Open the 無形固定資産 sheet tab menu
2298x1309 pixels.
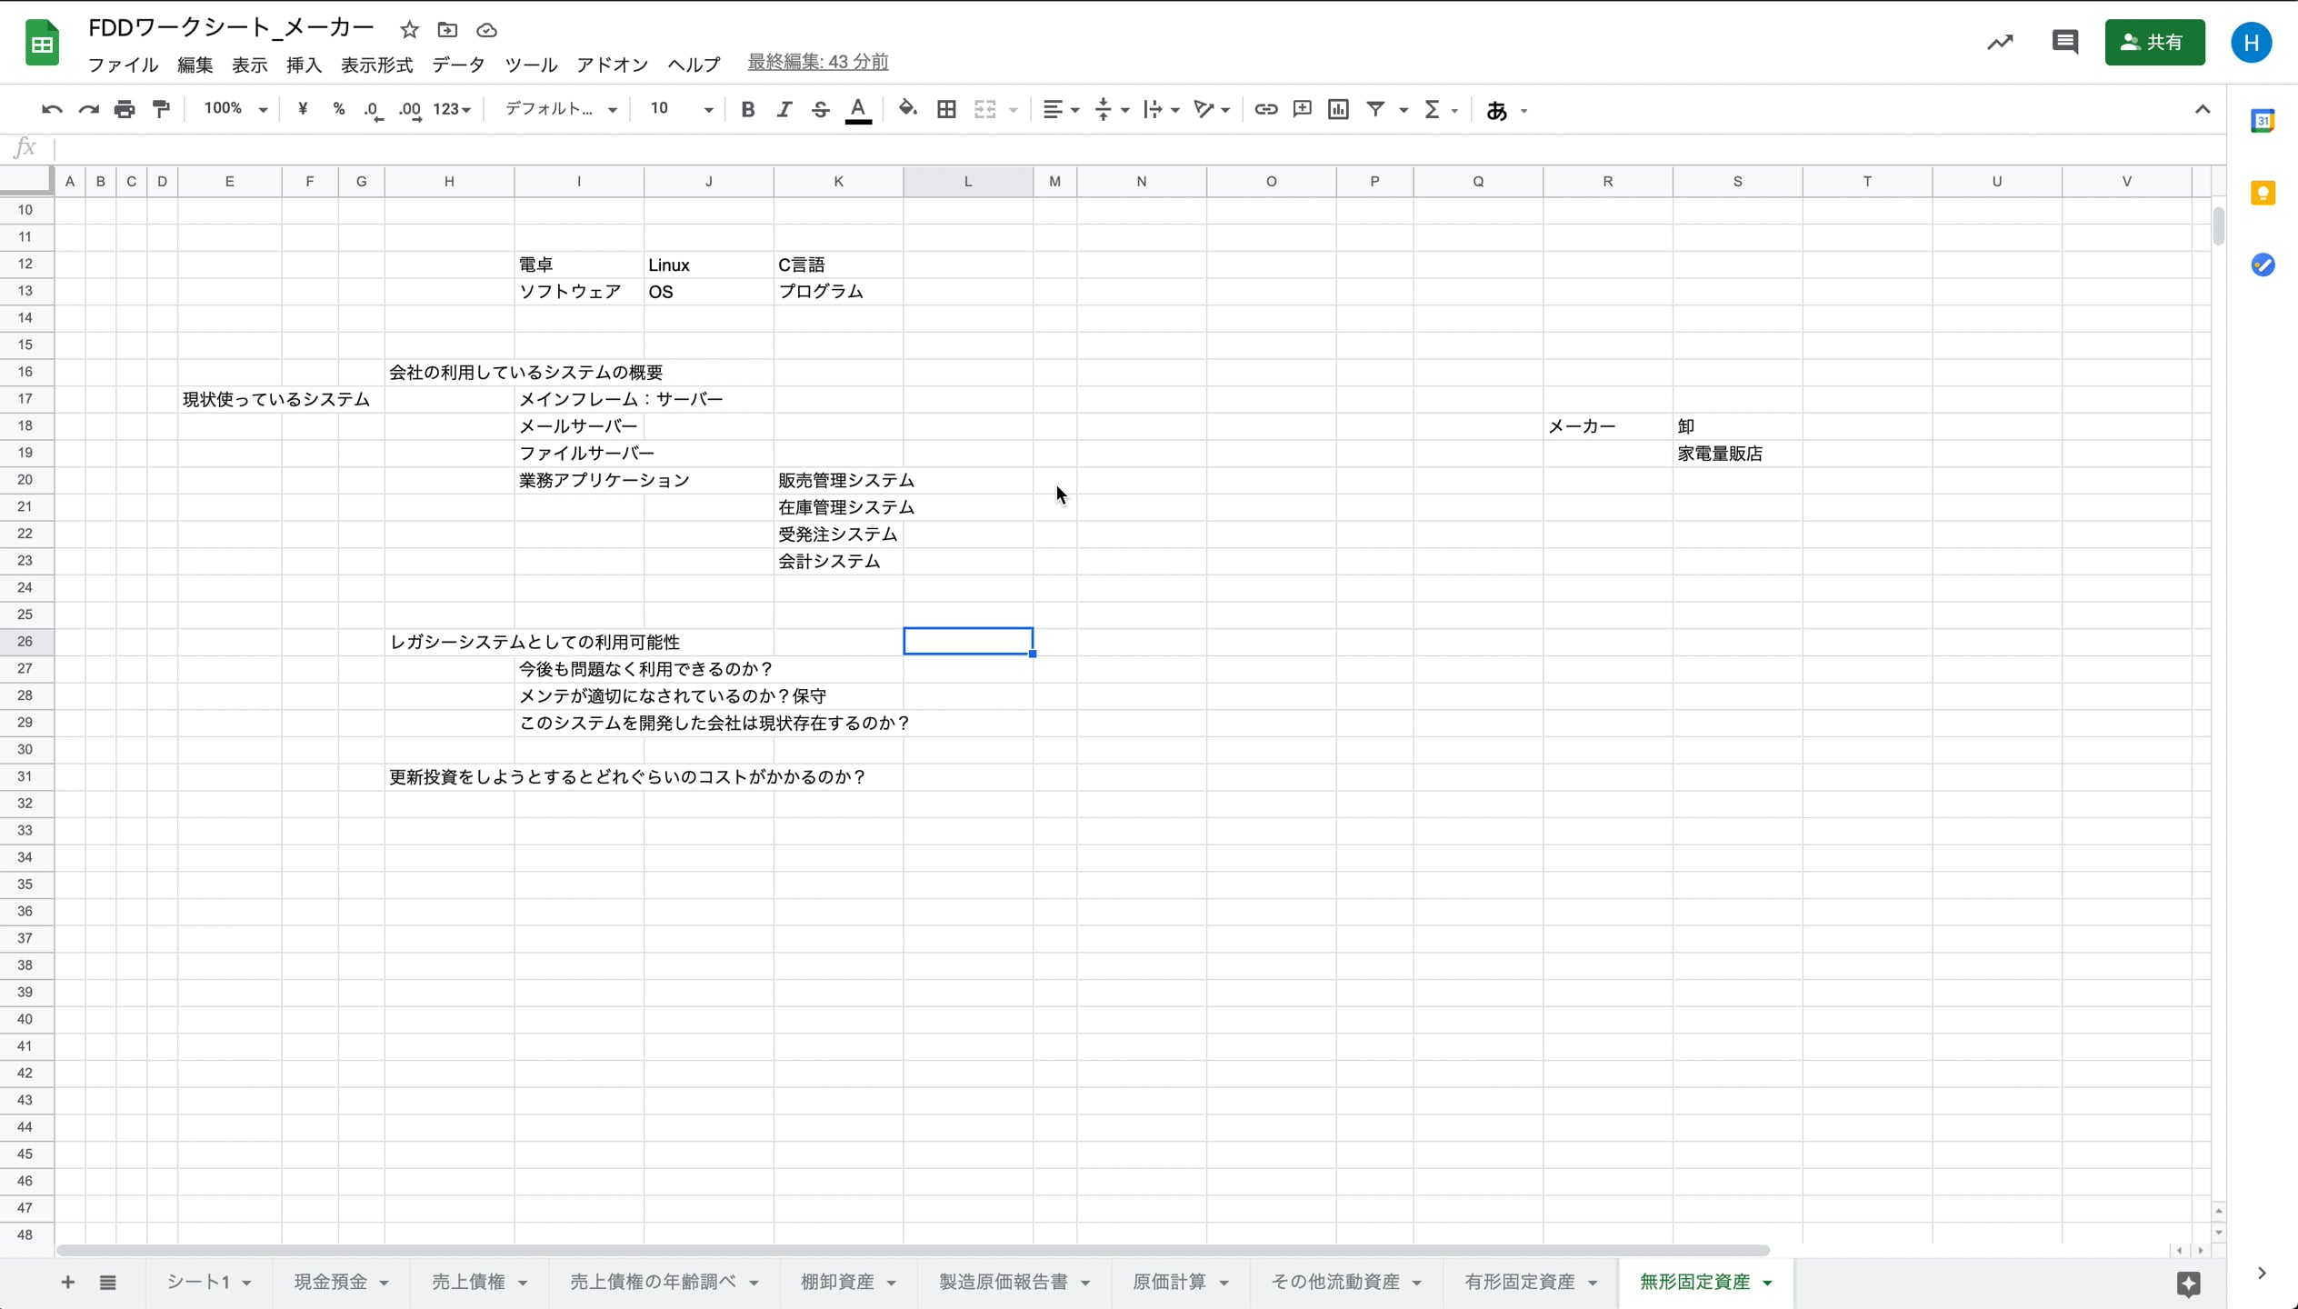pyautogui.click(x=1767, y=1283)
